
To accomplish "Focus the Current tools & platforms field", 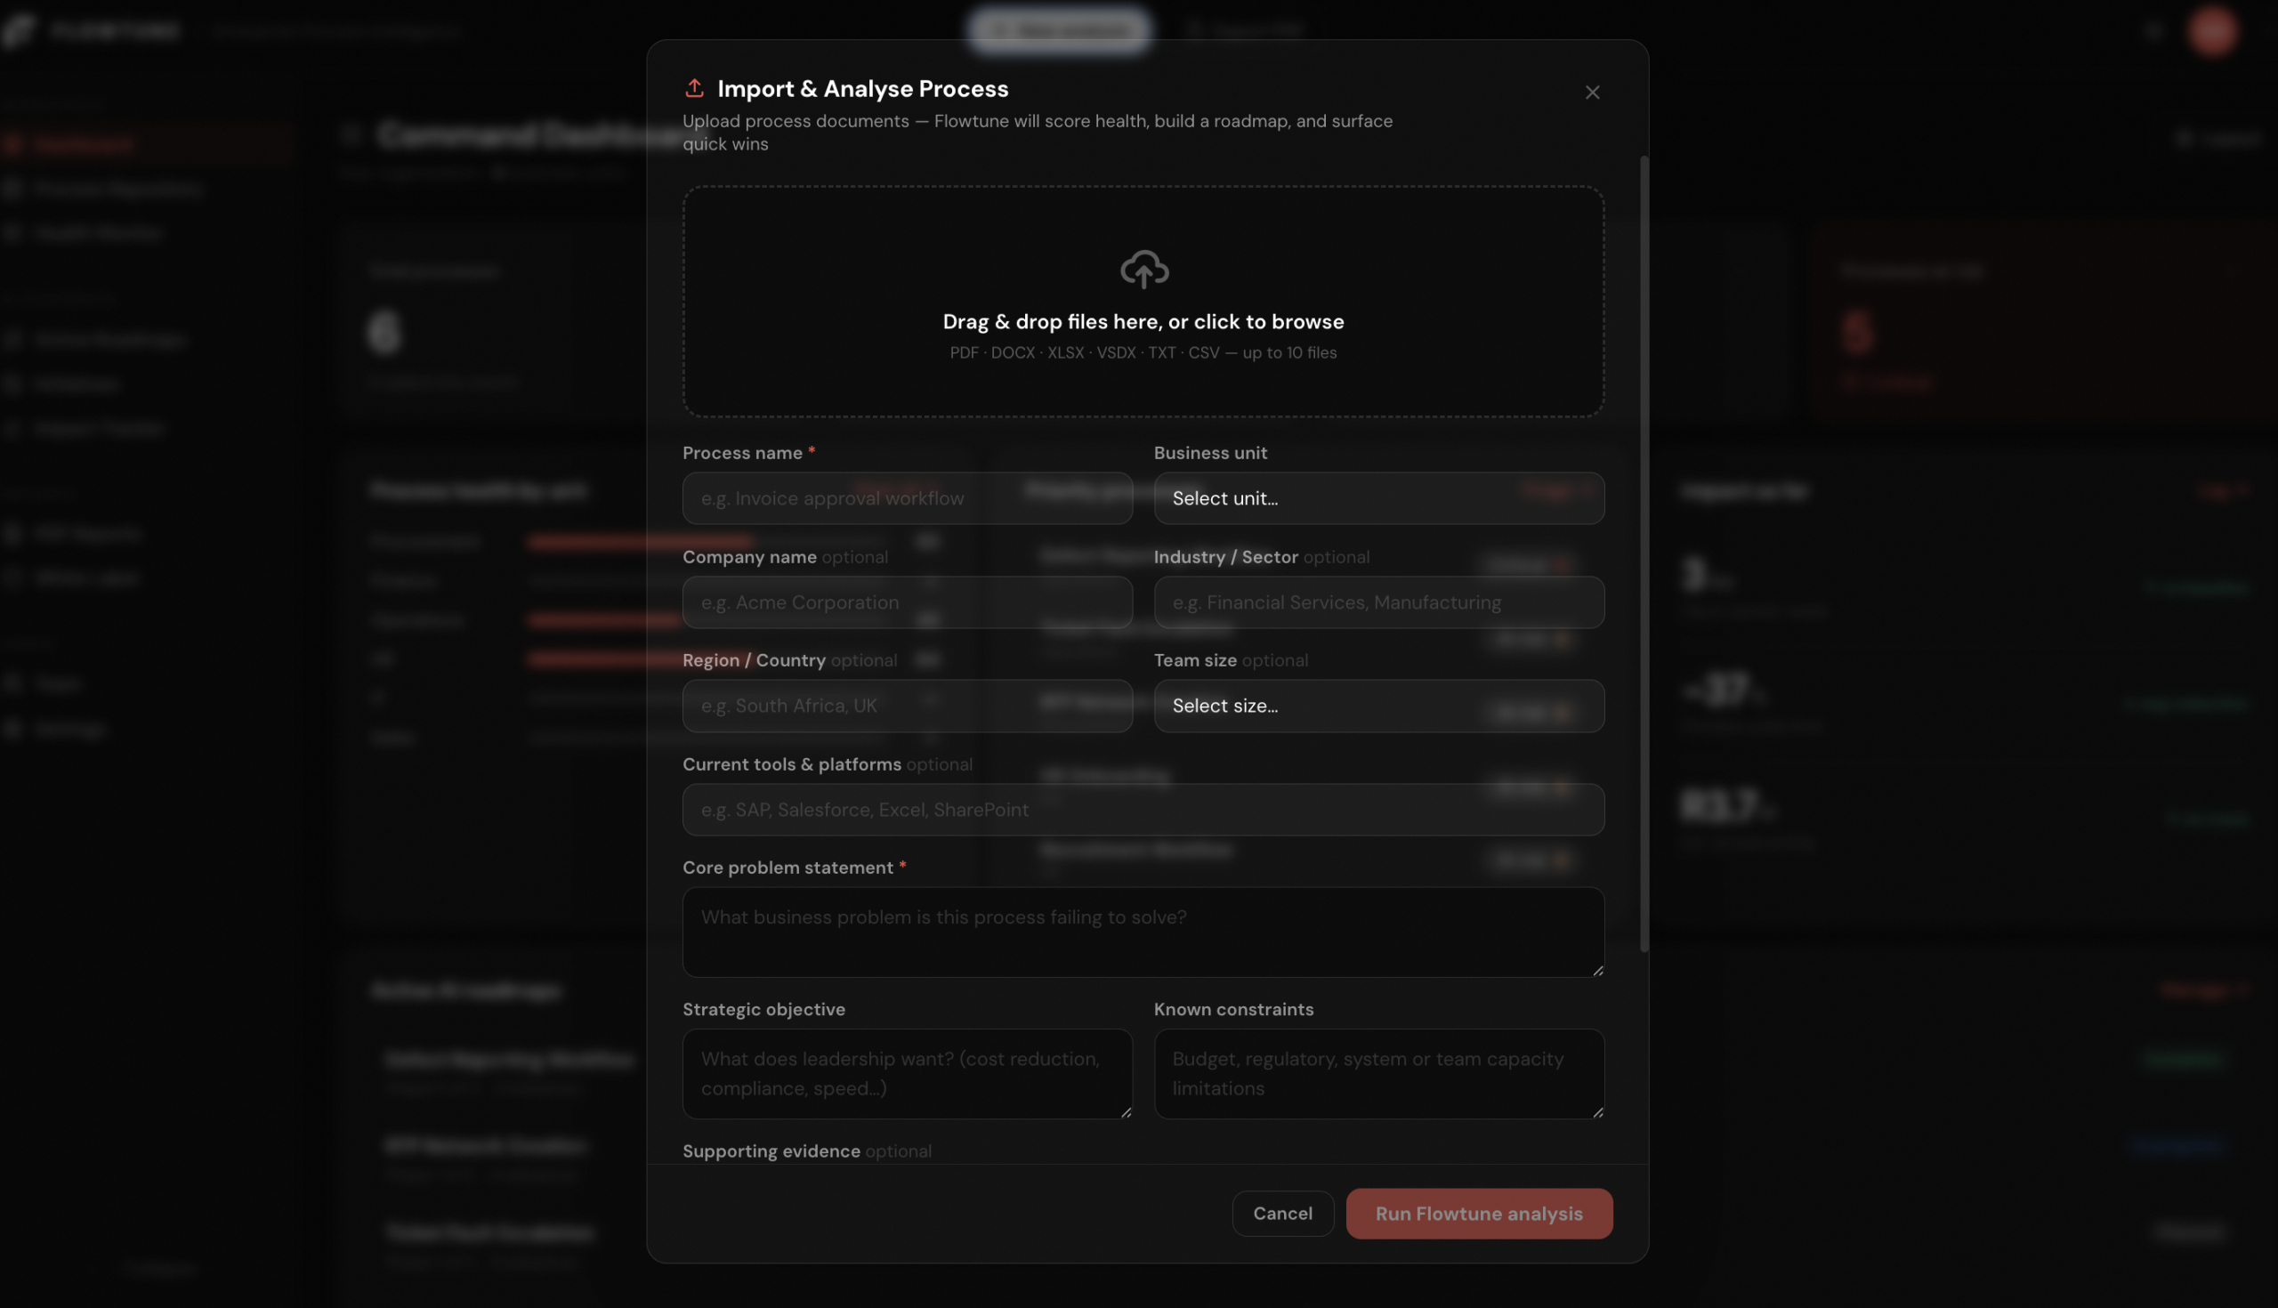I will [x=1143, y=811].
